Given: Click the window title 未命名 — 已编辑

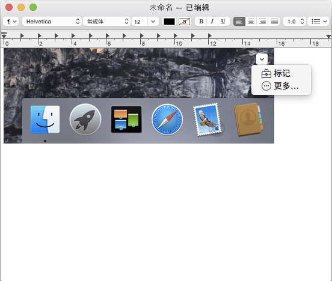Looking at the screenshot, I should pyautogui.click(x=179, y=8).
